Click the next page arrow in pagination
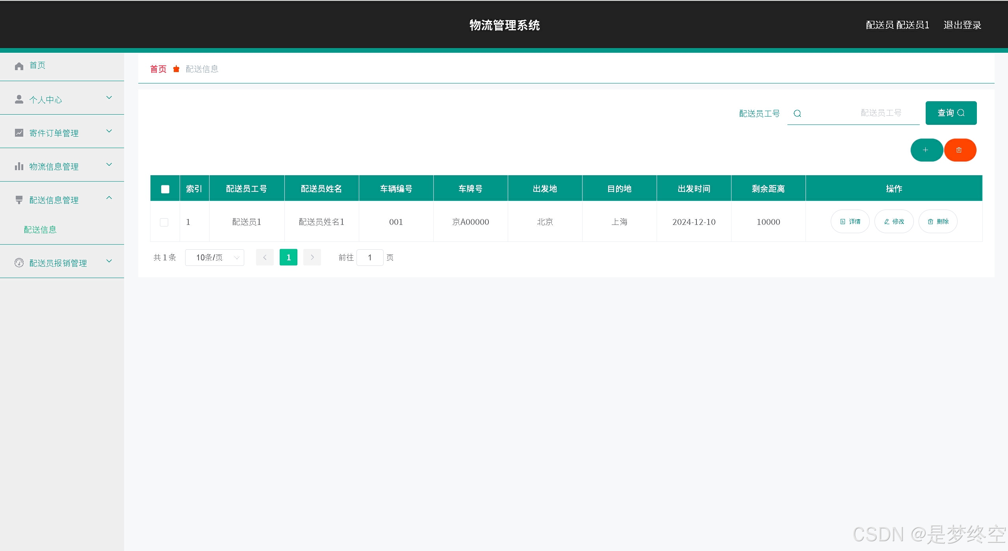 point(312,258)
